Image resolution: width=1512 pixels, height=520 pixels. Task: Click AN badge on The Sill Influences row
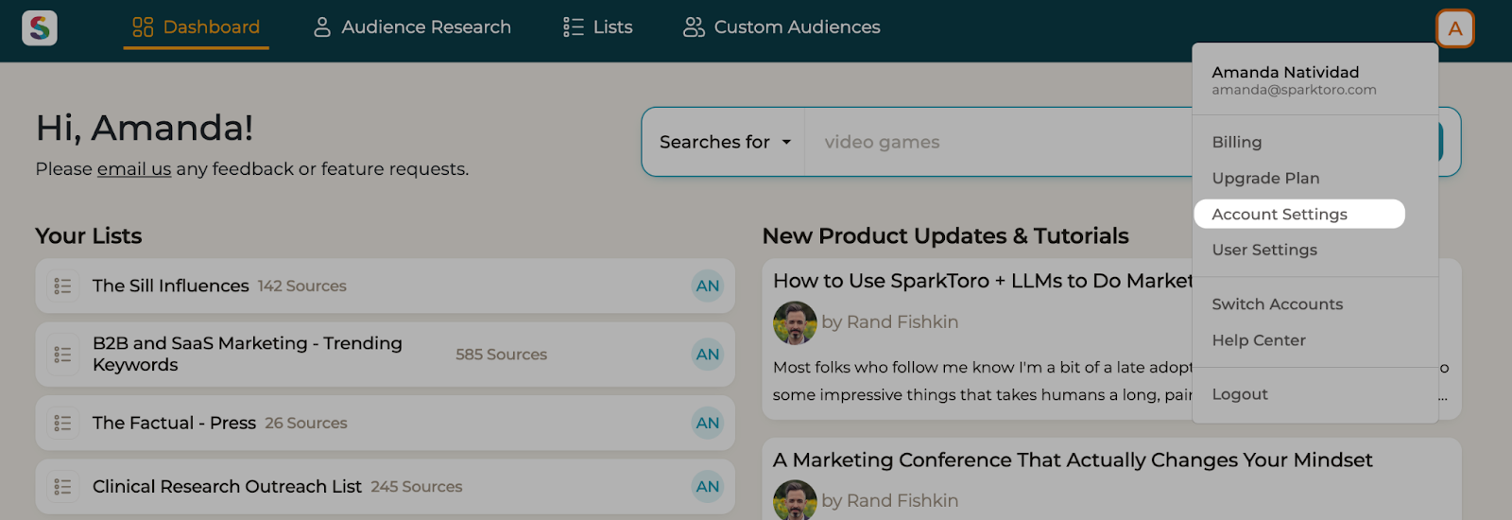click(708, 286)
